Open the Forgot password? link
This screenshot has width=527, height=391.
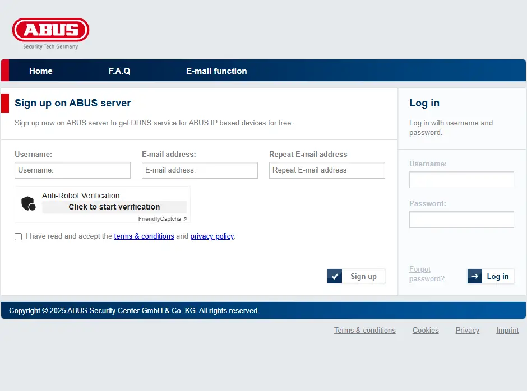point(427,274)
